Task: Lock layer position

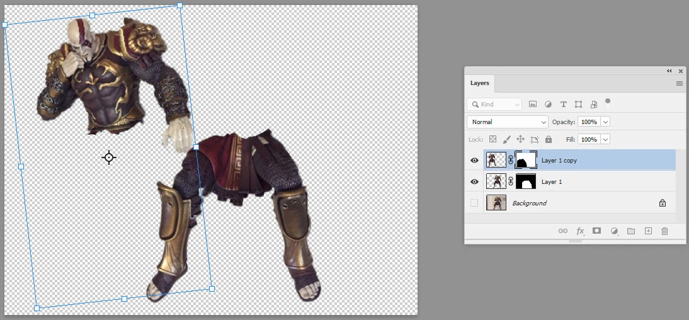Action: click(520, 139)
